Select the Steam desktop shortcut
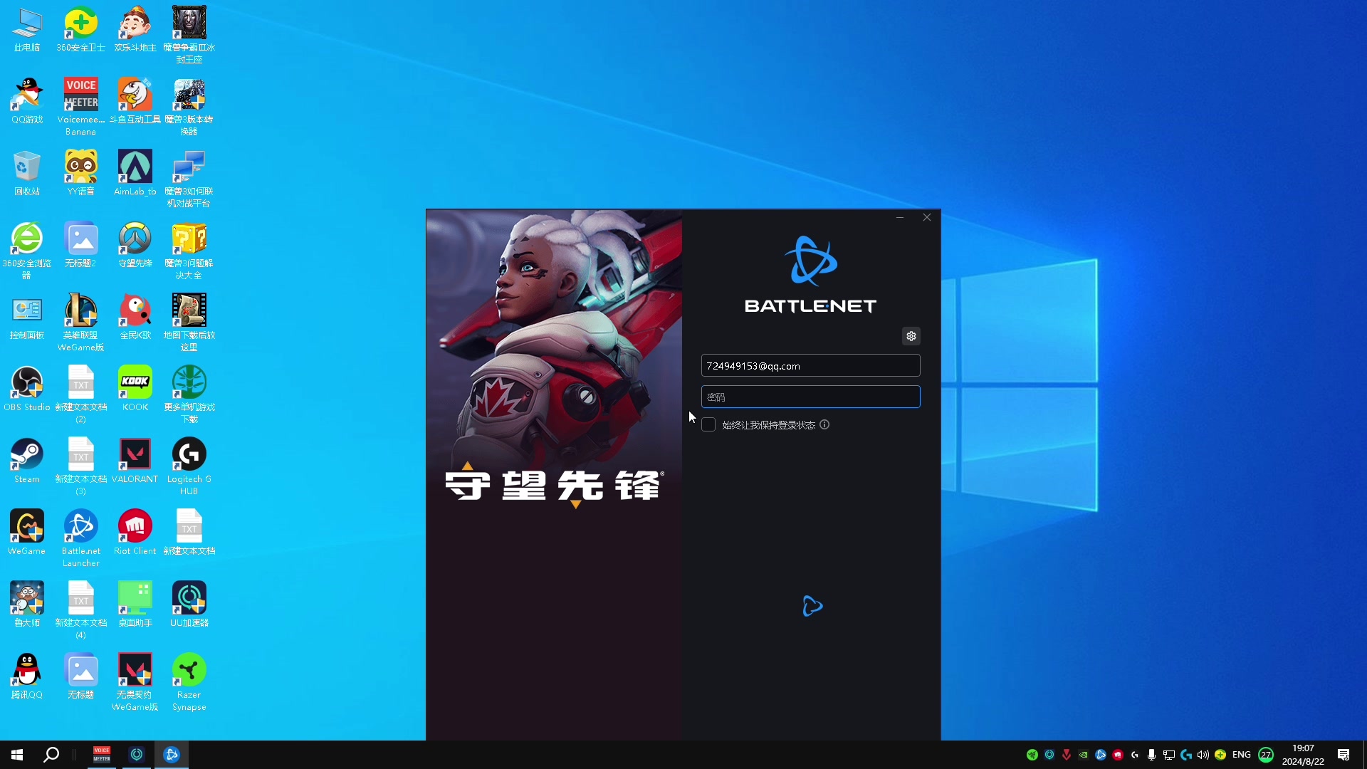Viewport: 1367px width, 769px height. click(27, 461)
